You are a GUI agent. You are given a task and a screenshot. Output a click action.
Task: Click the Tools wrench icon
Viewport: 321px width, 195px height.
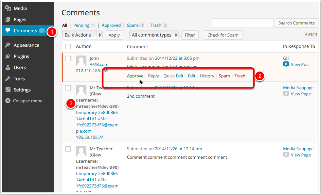coord(8,79)
